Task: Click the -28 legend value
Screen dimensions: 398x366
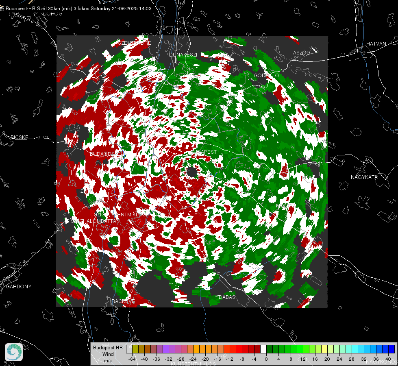Action: (181, 359)
